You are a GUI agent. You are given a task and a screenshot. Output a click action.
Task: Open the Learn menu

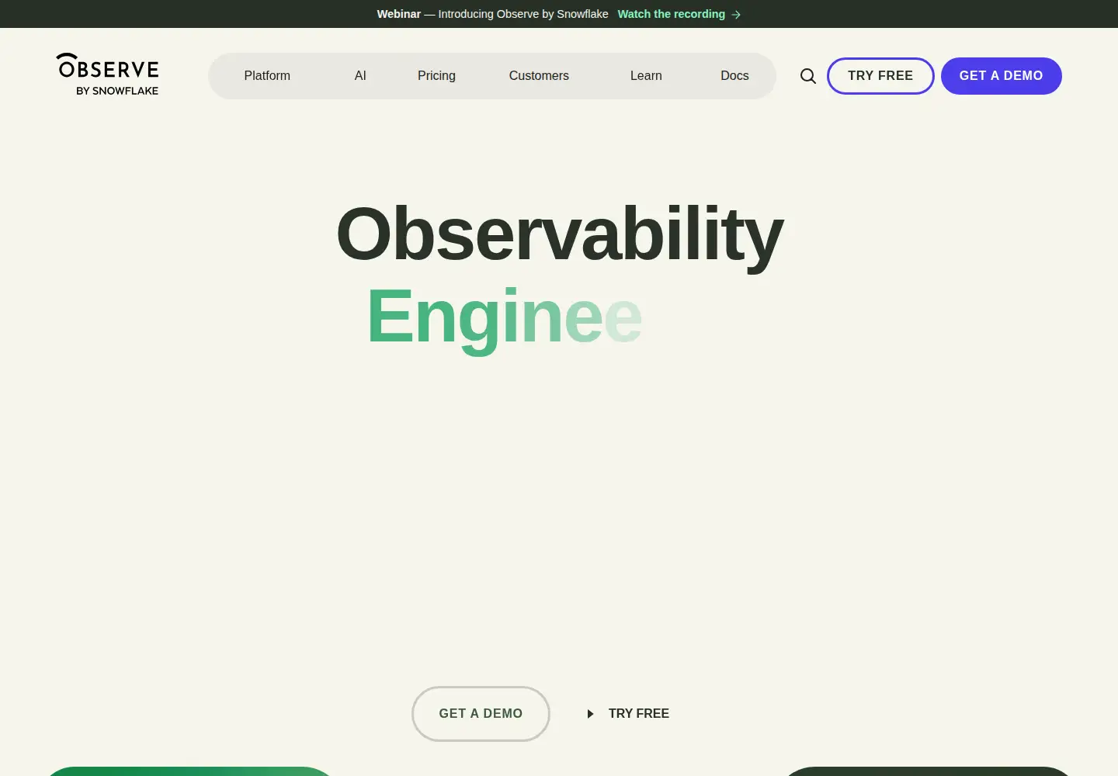coord(646,76)
